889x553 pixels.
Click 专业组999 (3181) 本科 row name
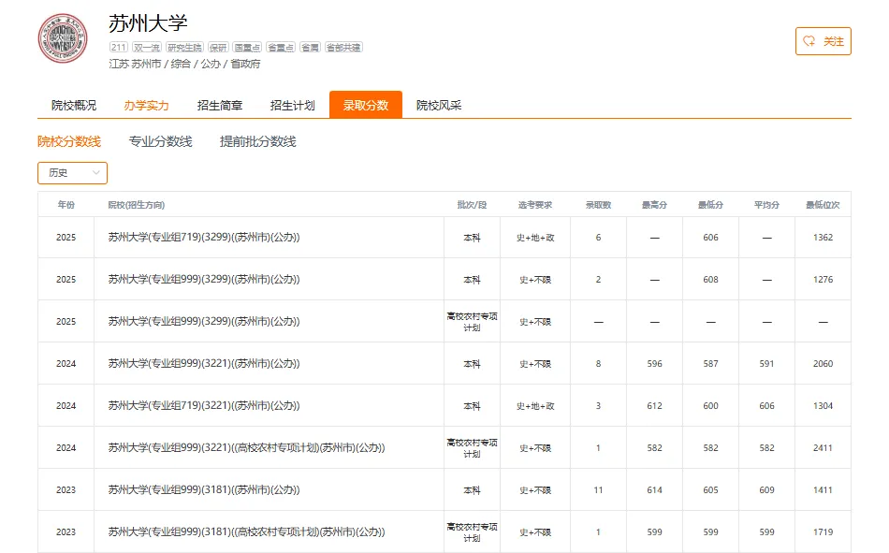[x=204, y=489]
